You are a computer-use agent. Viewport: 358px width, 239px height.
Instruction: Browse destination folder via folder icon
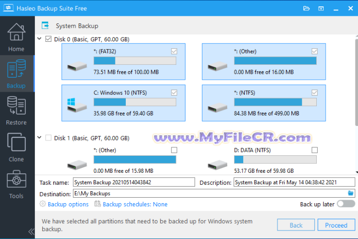pos(351,193)
